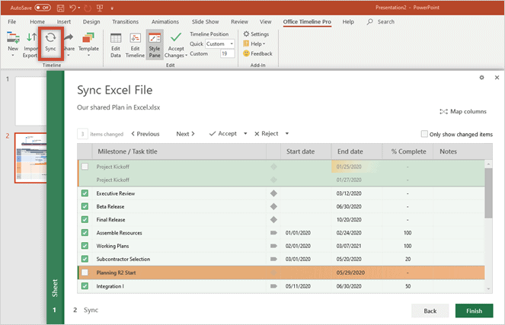This screenshot has width=505, height=325.
Task: Click the Import Export icon
Action: [31, 37]
